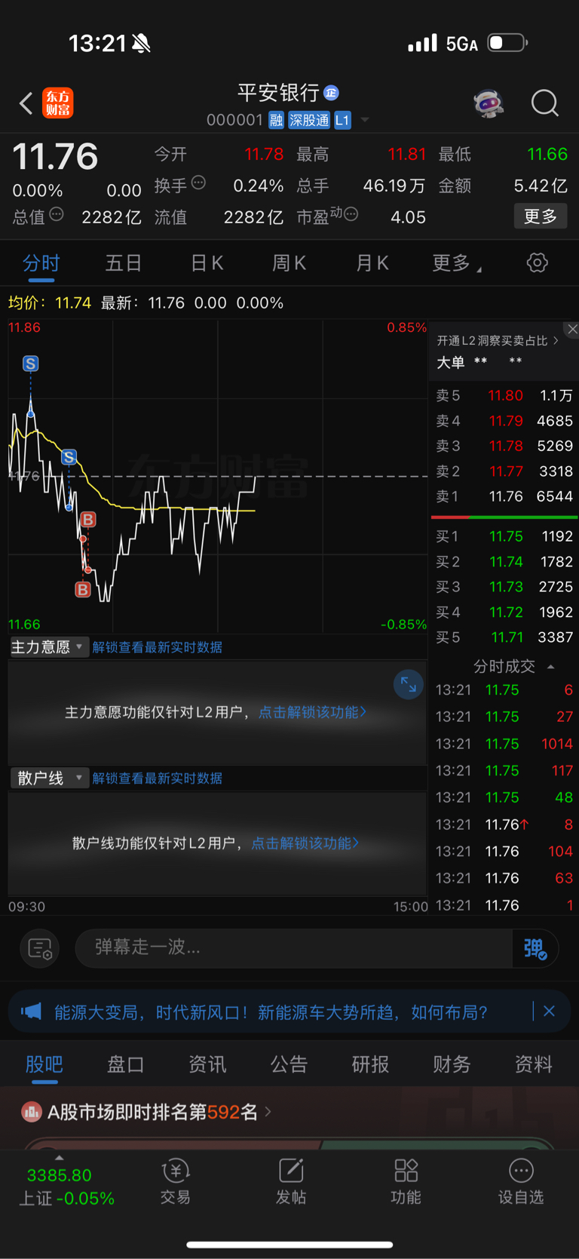Focus the 弹幕走一波 input field
579x1259 pixels.
point(294,947)
